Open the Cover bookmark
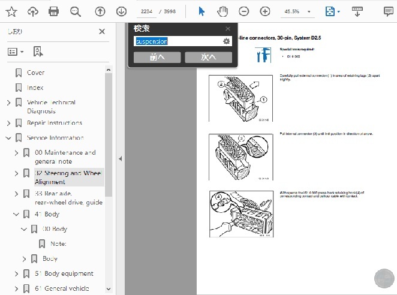The image size is (397, 295). tap(35, 73)
